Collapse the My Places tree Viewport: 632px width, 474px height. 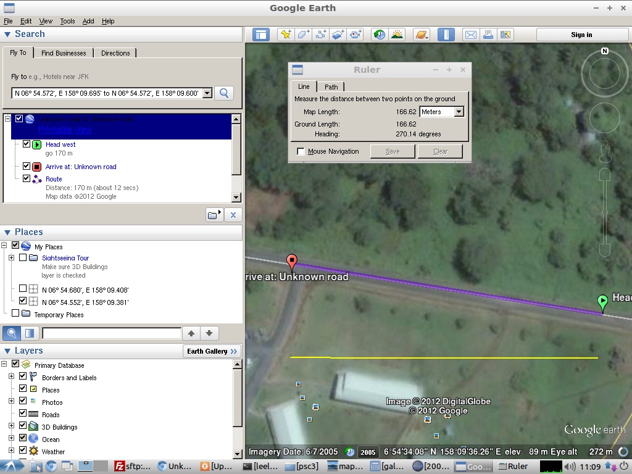pos(4,245)
